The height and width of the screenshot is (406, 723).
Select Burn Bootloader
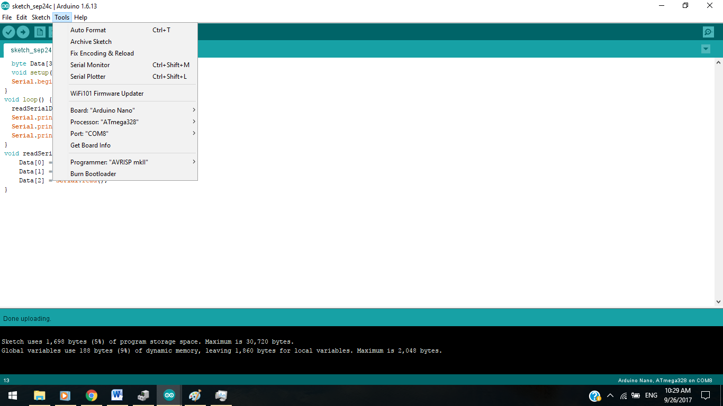125,174
